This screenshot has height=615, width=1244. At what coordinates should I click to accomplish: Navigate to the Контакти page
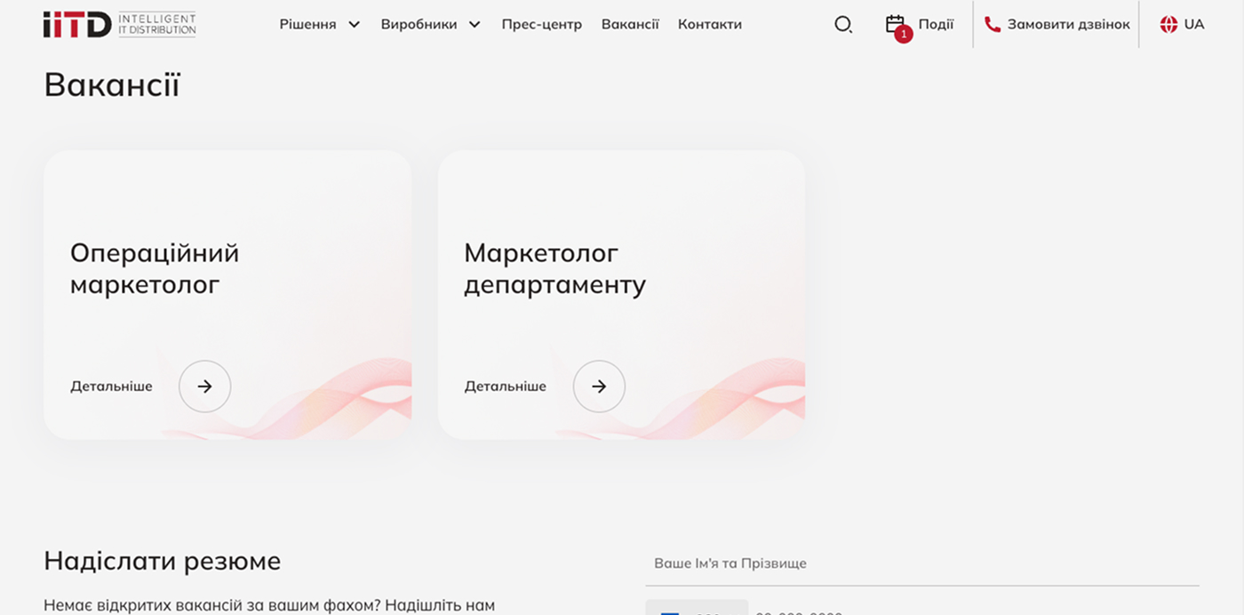709,25
